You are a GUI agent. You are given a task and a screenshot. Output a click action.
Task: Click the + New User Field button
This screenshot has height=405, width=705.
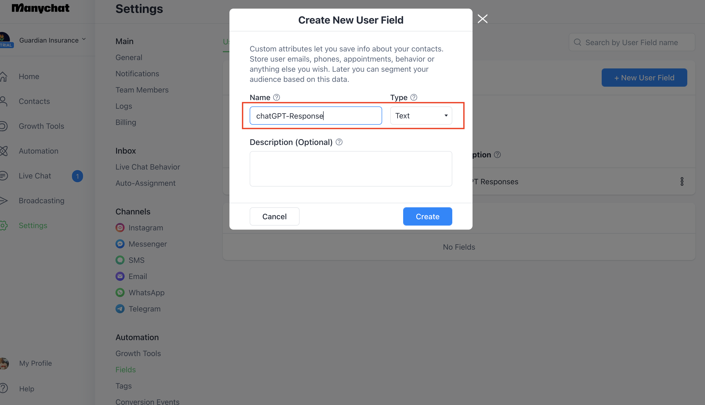click(x=644, y=78)
